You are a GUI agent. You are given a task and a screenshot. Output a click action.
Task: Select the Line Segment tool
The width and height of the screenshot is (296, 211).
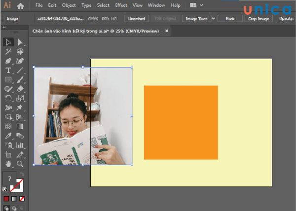pyautogui.click(x=20, y=70)
